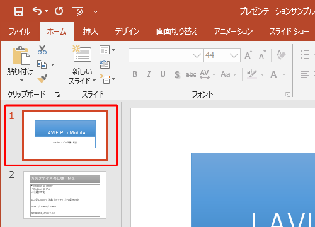The image size is (315, 227).
Task: Open the フォント dialog launcher
Action: [x=288, y=95]
